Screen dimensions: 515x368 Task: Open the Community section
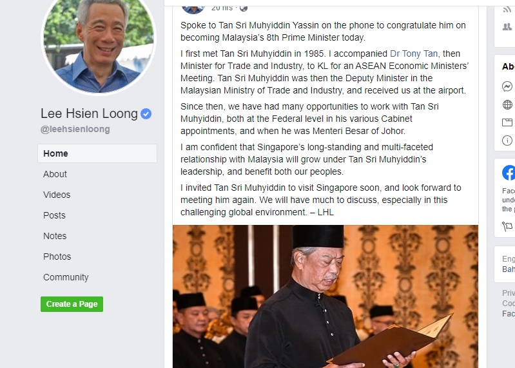[66, 277]
